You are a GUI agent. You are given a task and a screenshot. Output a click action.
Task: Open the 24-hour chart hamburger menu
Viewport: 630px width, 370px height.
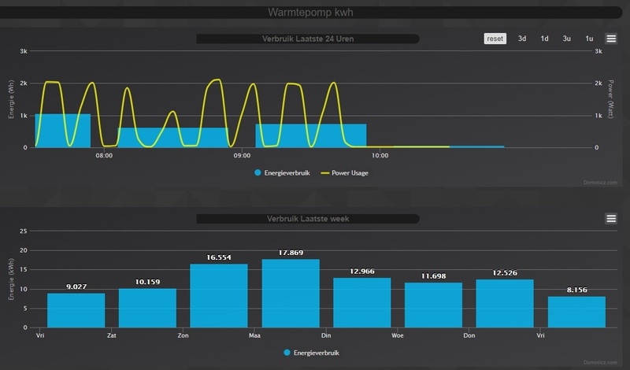pos(611,39)
